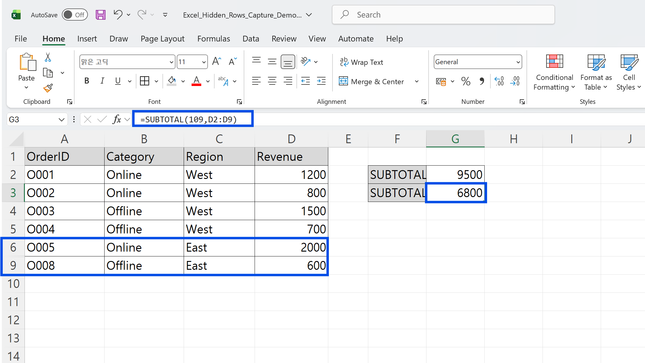Click the Save floppy disk icon

100,15
